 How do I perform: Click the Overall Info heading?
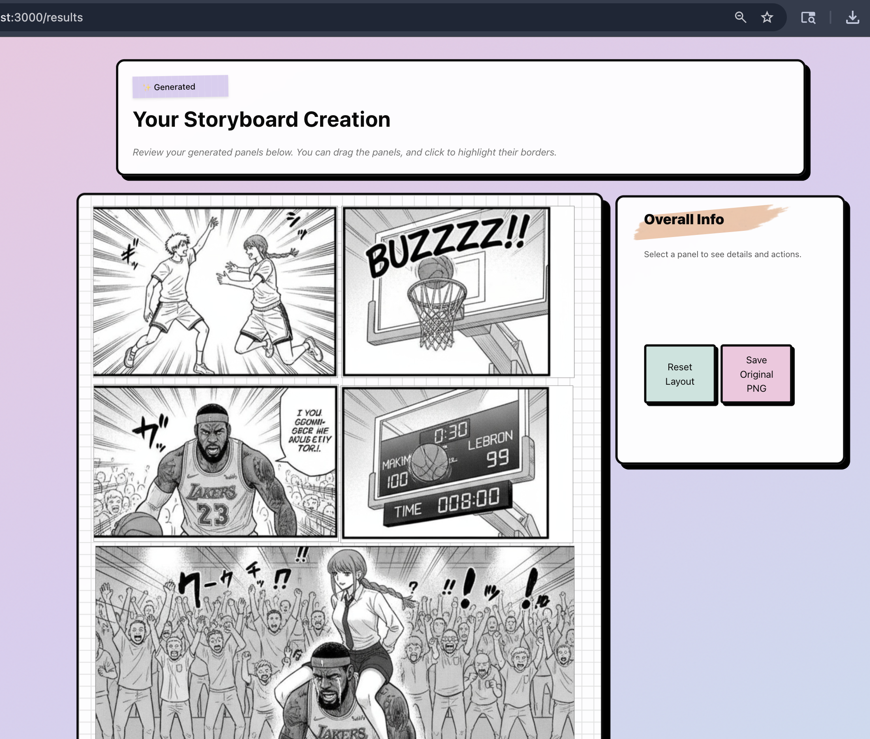point(684,219)
